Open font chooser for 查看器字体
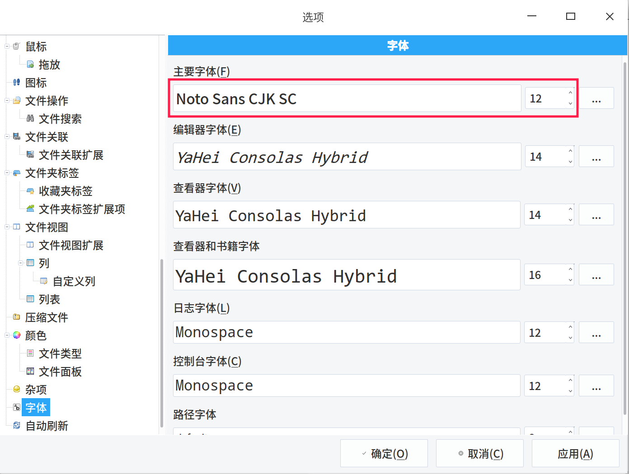This screenshot has width=629, height=474. coord(596,214)
